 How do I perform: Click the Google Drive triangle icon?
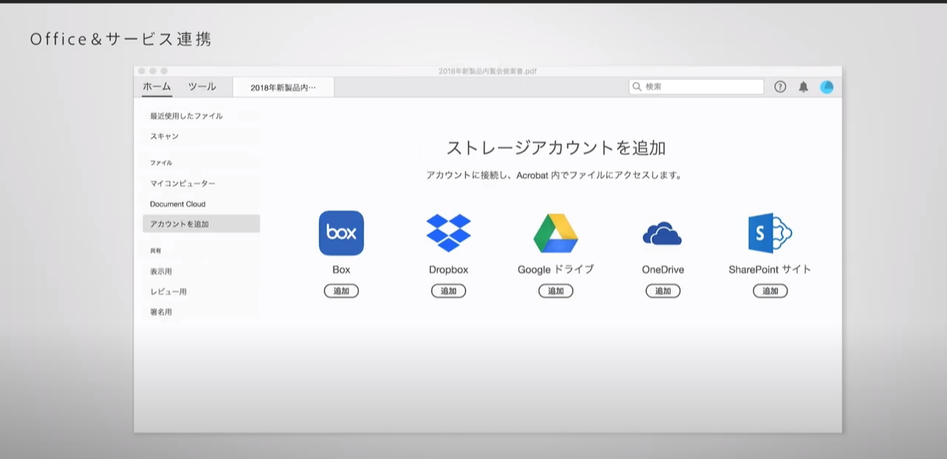tap(556, 233)
